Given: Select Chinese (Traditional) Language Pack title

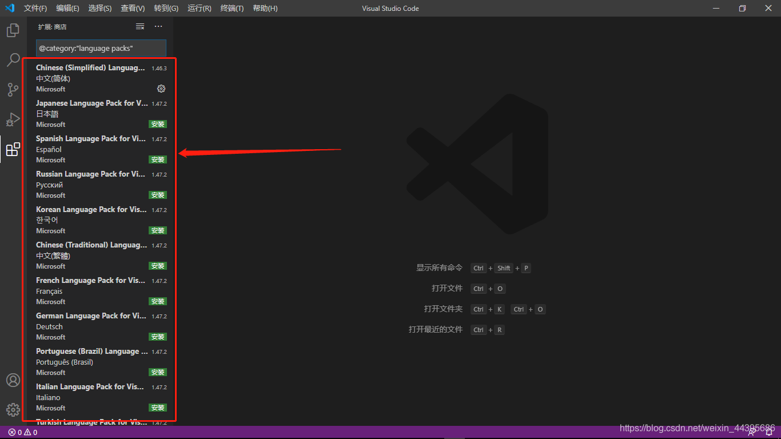Looking at the screenshot, I should coord(91,245).
